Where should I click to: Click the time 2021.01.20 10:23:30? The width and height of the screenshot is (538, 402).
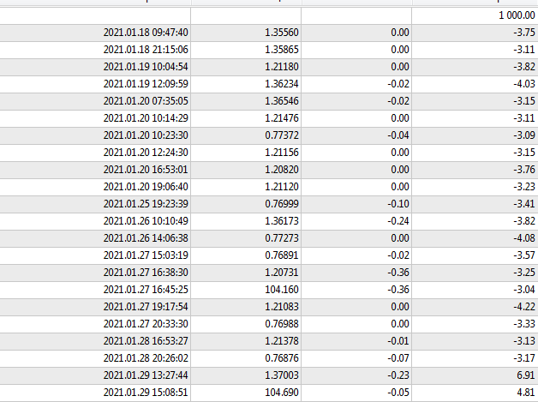point(146,135)
